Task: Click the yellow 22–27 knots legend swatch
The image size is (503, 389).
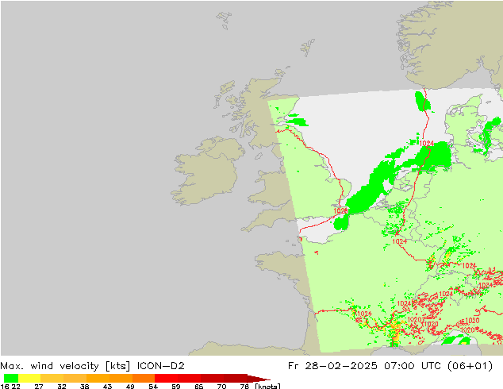Action: pyautogui.click(x=29, y=378)
